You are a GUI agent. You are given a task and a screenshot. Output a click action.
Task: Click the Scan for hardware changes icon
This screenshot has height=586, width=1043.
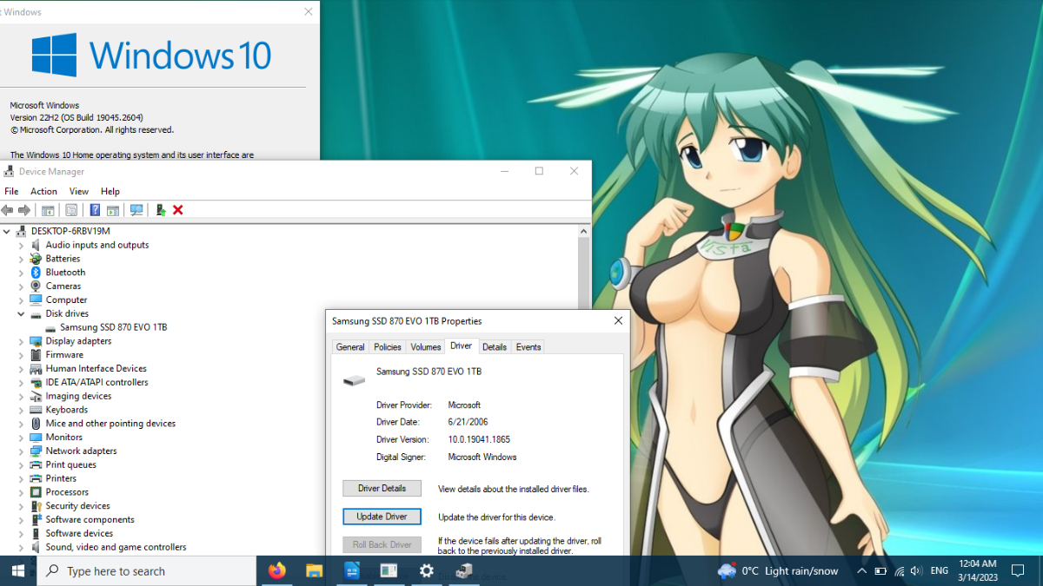click(x=136, y=210)
